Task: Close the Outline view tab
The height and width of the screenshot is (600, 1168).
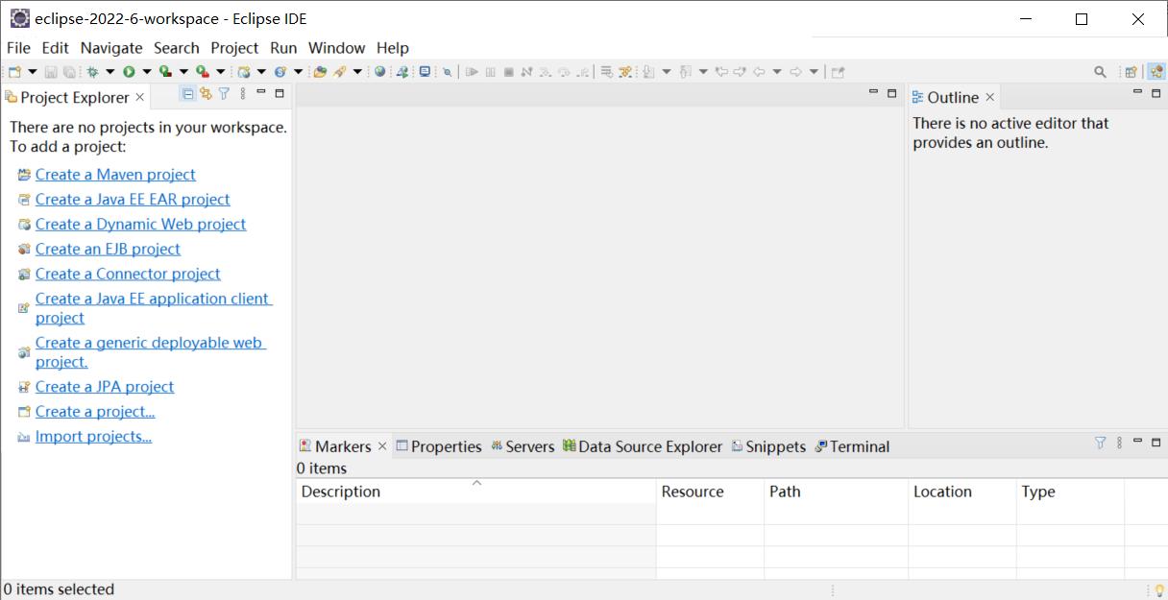Action: [x=989, y=97]
